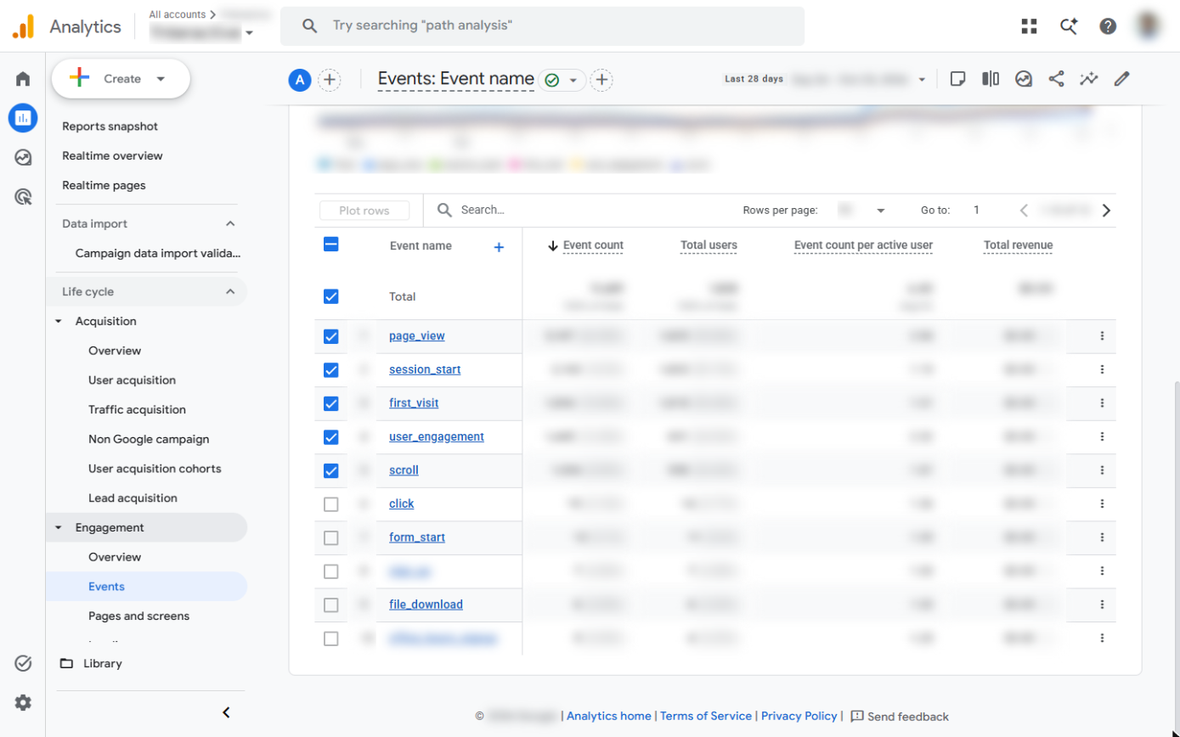Screen dimensions: 1180x737
Task: Open the Help question mark icon
Action: pos(1108,26)
